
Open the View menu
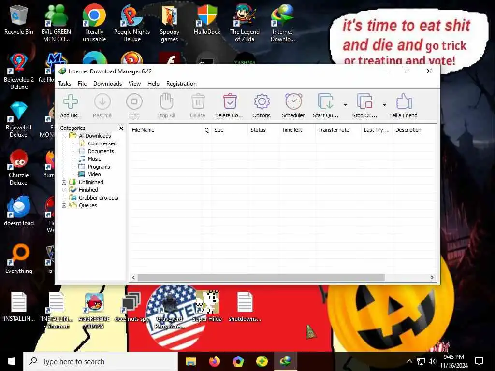coord(134,84)
